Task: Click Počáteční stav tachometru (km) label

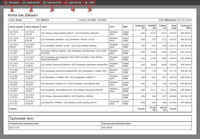Action: [24, 124]
